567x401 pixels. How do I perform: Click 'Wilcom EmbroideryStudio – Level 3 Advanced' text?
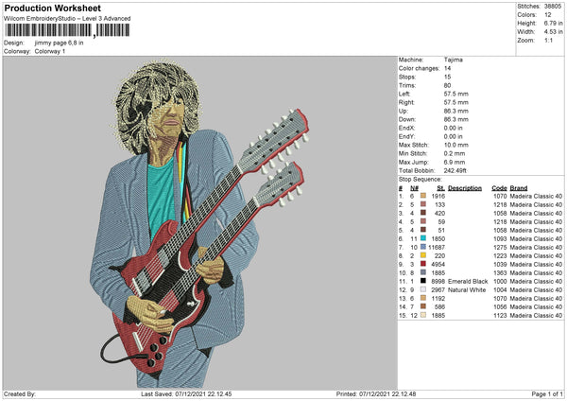click(67, 19)
